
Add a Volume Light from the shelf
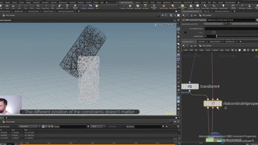164,6
